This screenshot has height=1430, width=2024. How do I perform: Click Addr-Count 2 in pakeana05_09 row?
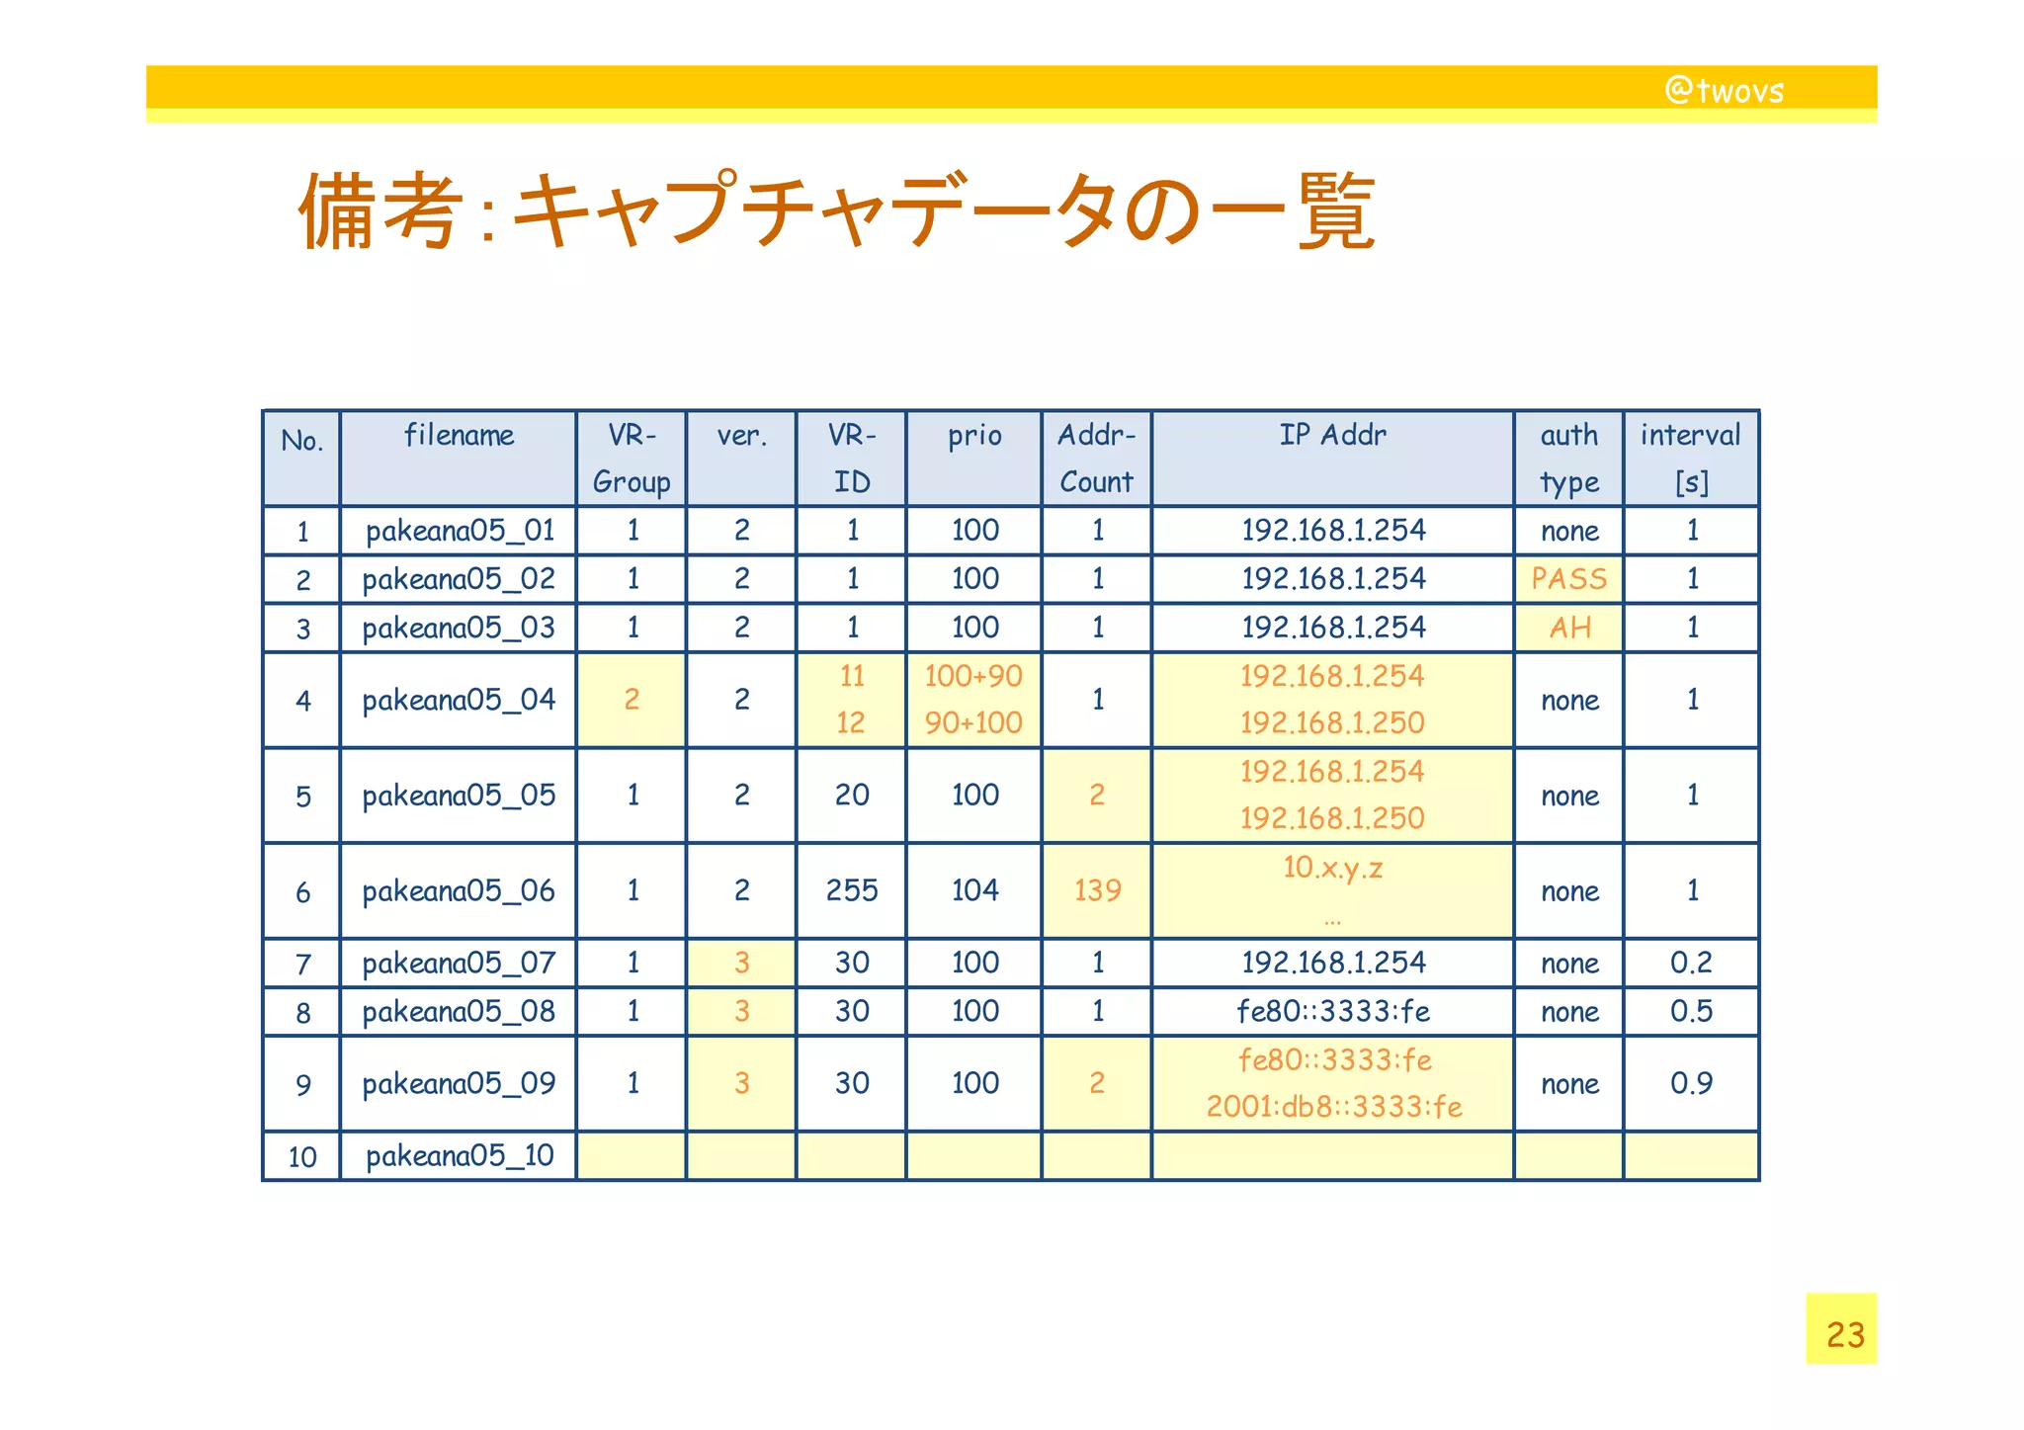coord(1097,1083)
